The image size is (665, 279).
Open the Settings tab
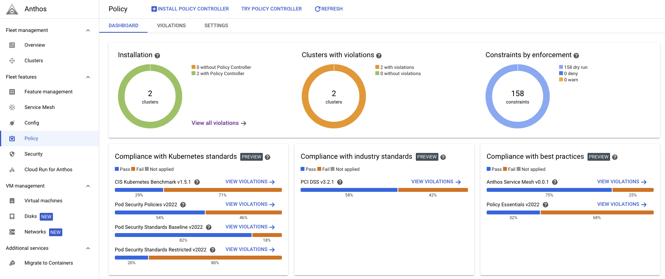coord(216,26)
